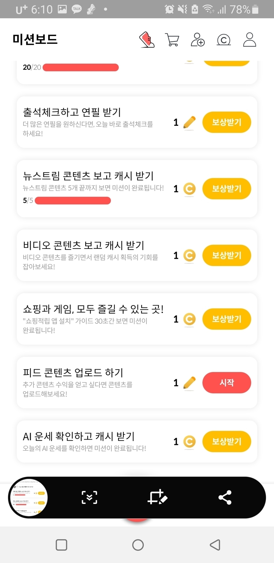
Task: Claim reward for AI 운세 확인하고 캐시 받기
Action: pos(226,442)
